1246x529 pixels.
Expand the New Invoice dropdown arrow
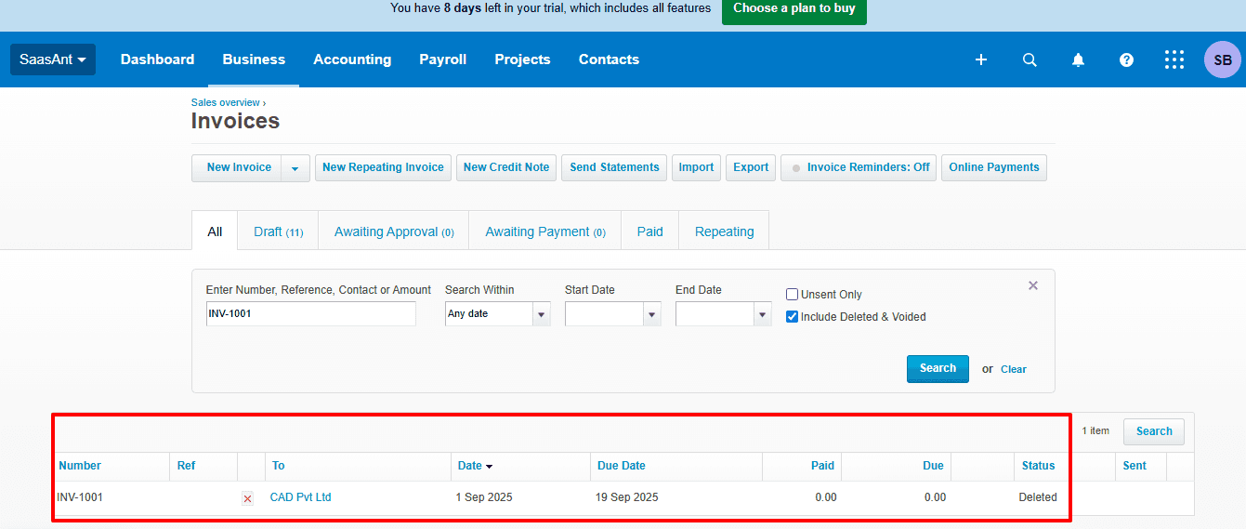[295, 168]
